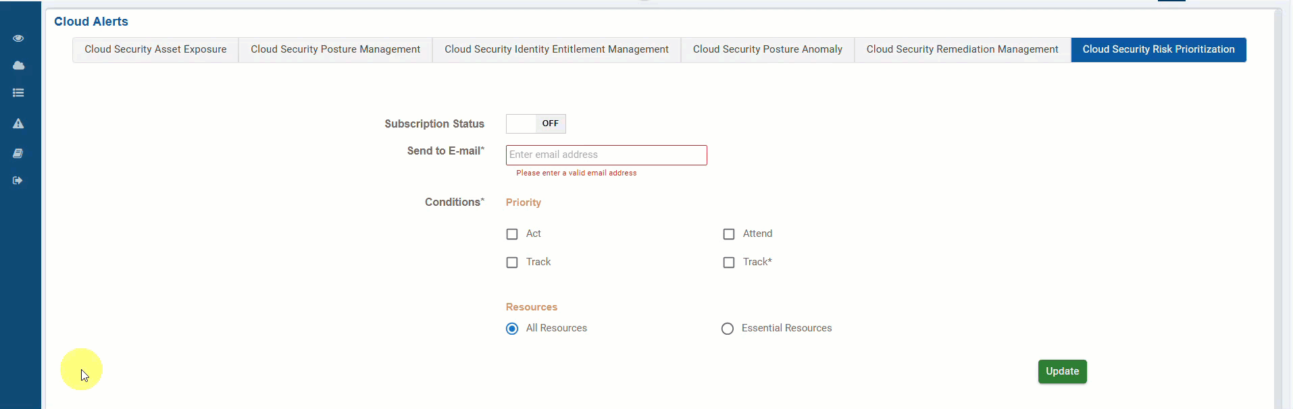Check the Track* priority checkbox
This screenshot has width=1293, height=409.
(729, 263)
